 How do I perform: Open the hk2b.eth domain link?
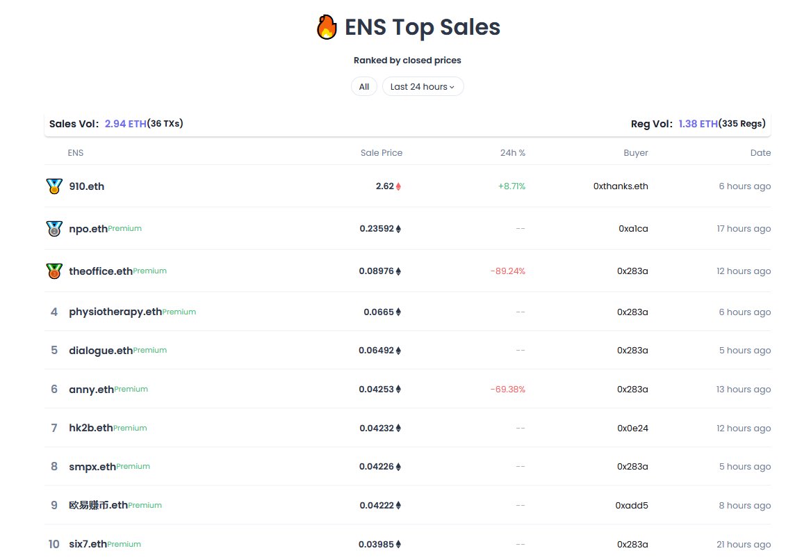90,428
